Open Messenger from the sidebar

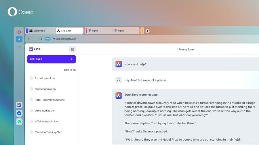(x=19, y=113)
